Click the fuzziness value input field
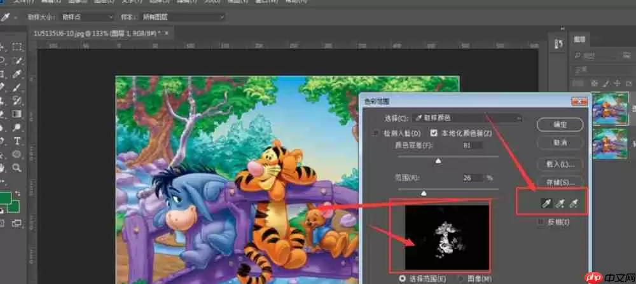 [x=473, y=145]
